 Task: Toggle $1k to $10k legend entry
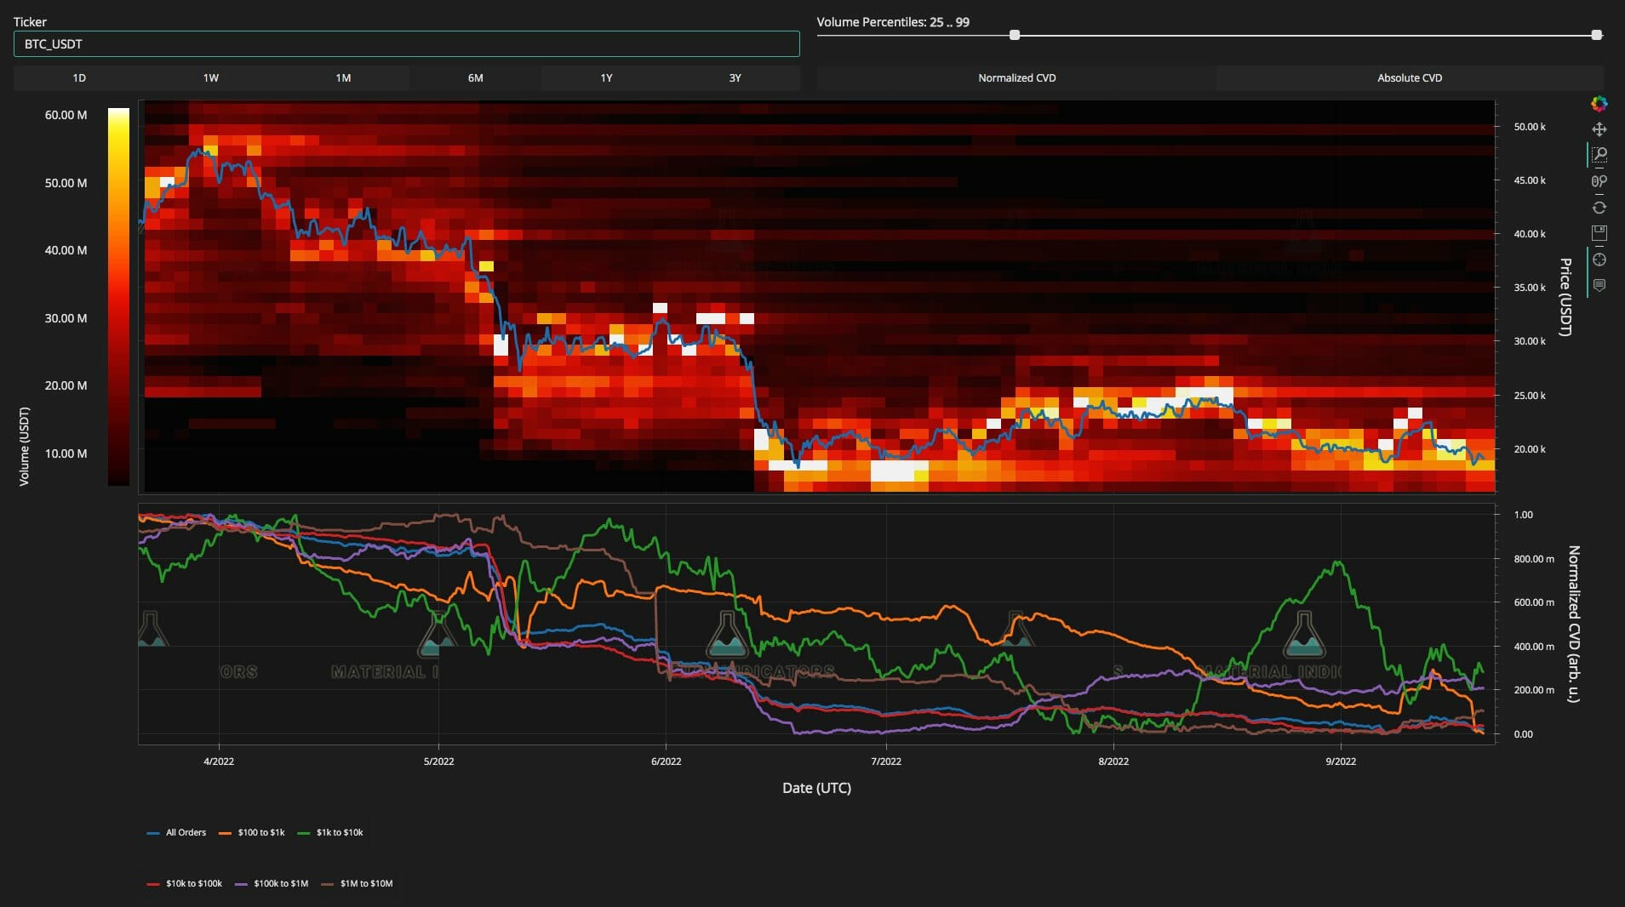pyautogui.click(x=330, y=832)
